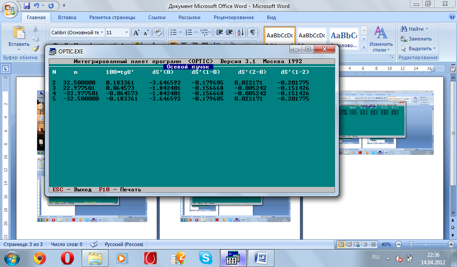Apply the first style in gallery
The image size is (457, 267).
click(x=280, y=36)
